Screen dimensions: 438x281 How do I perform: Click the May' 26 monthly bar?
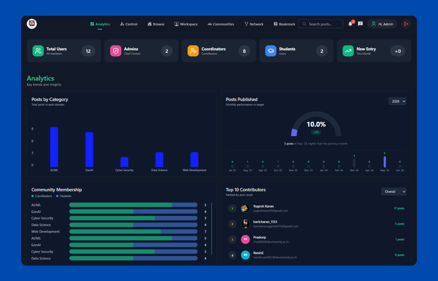pos(385,162)
